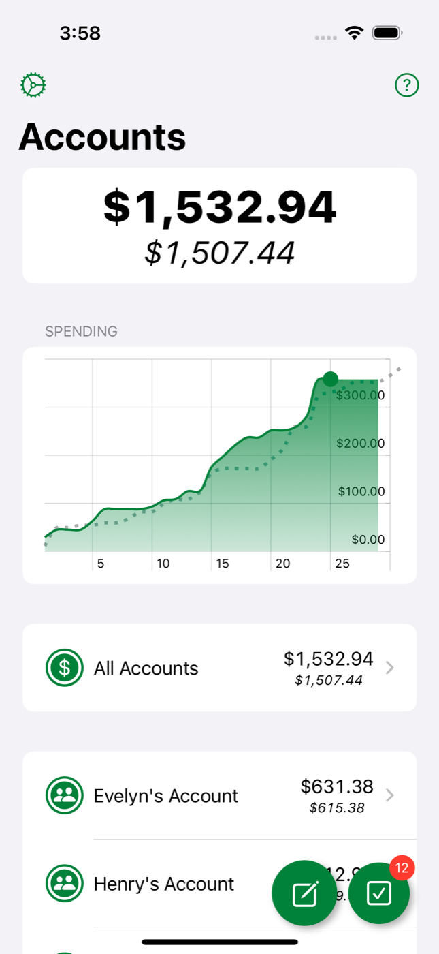Tap the italic balance $1,507.44
Viewport: 439px width, 954px height.
pos(219,253)
